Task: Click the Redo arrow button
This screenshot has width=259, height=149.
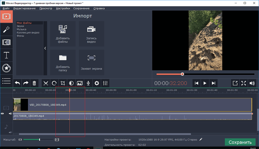Action: (26, 83)
